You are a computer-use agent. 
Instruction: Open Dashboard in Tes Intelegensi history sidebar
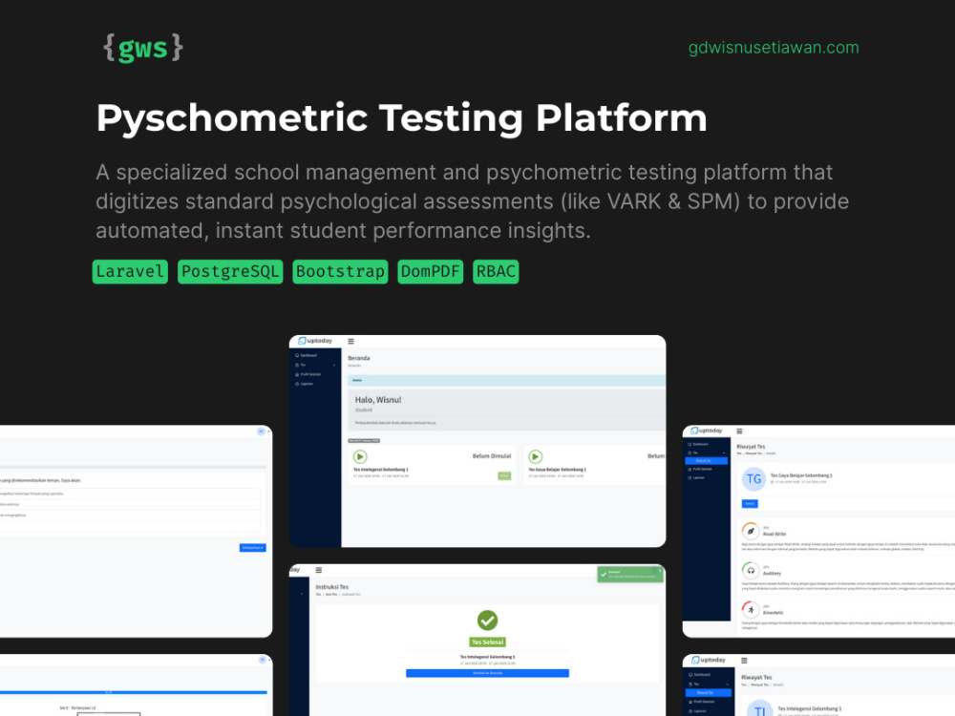(x=700, y=675)
